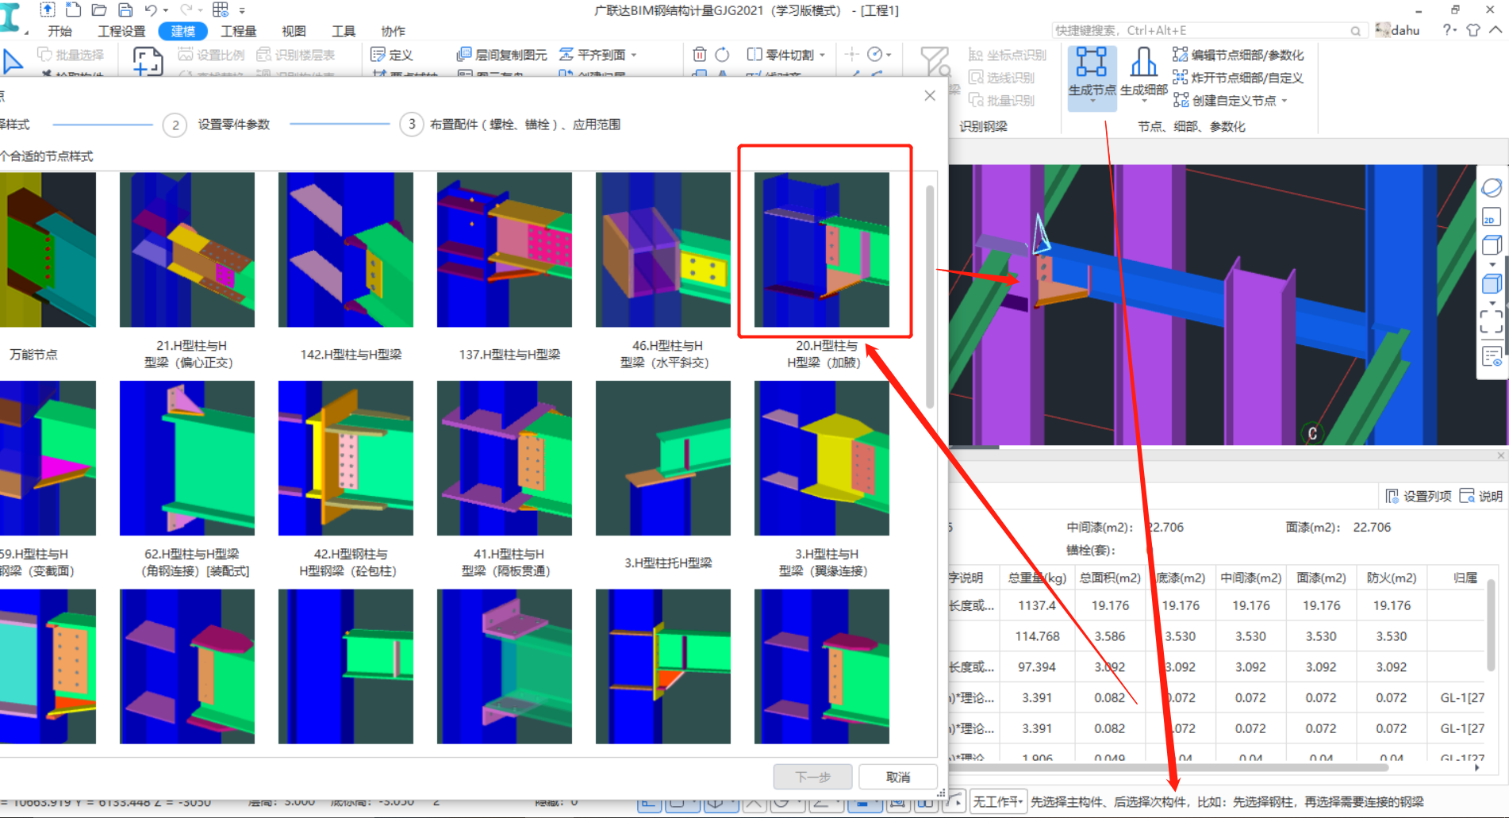
Task: Select thumbnail 142.H型柱与H型梁
Action: (346, 249)
